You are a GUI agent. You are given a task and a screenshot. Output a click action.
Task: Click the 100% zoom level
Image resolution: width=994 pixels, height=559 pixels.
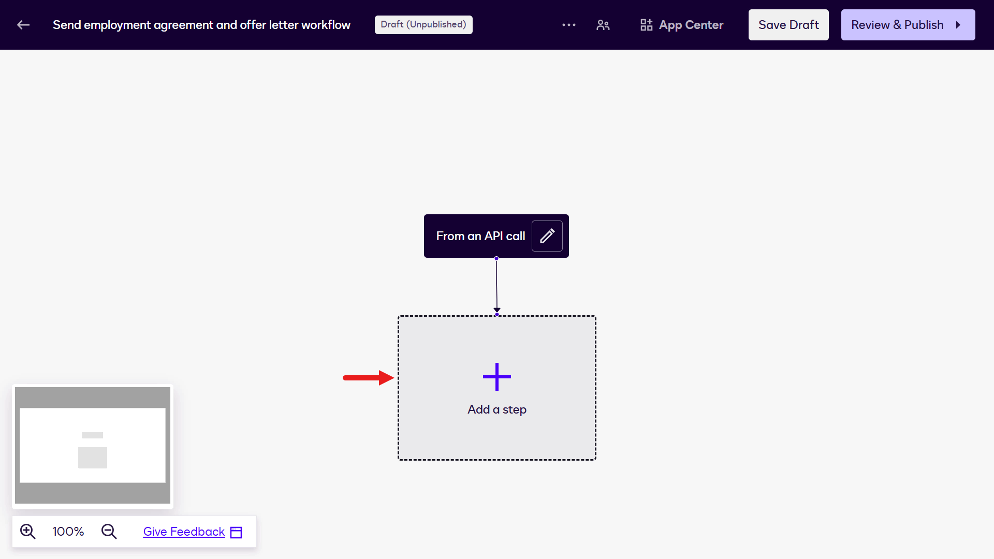tap(68, 532)
